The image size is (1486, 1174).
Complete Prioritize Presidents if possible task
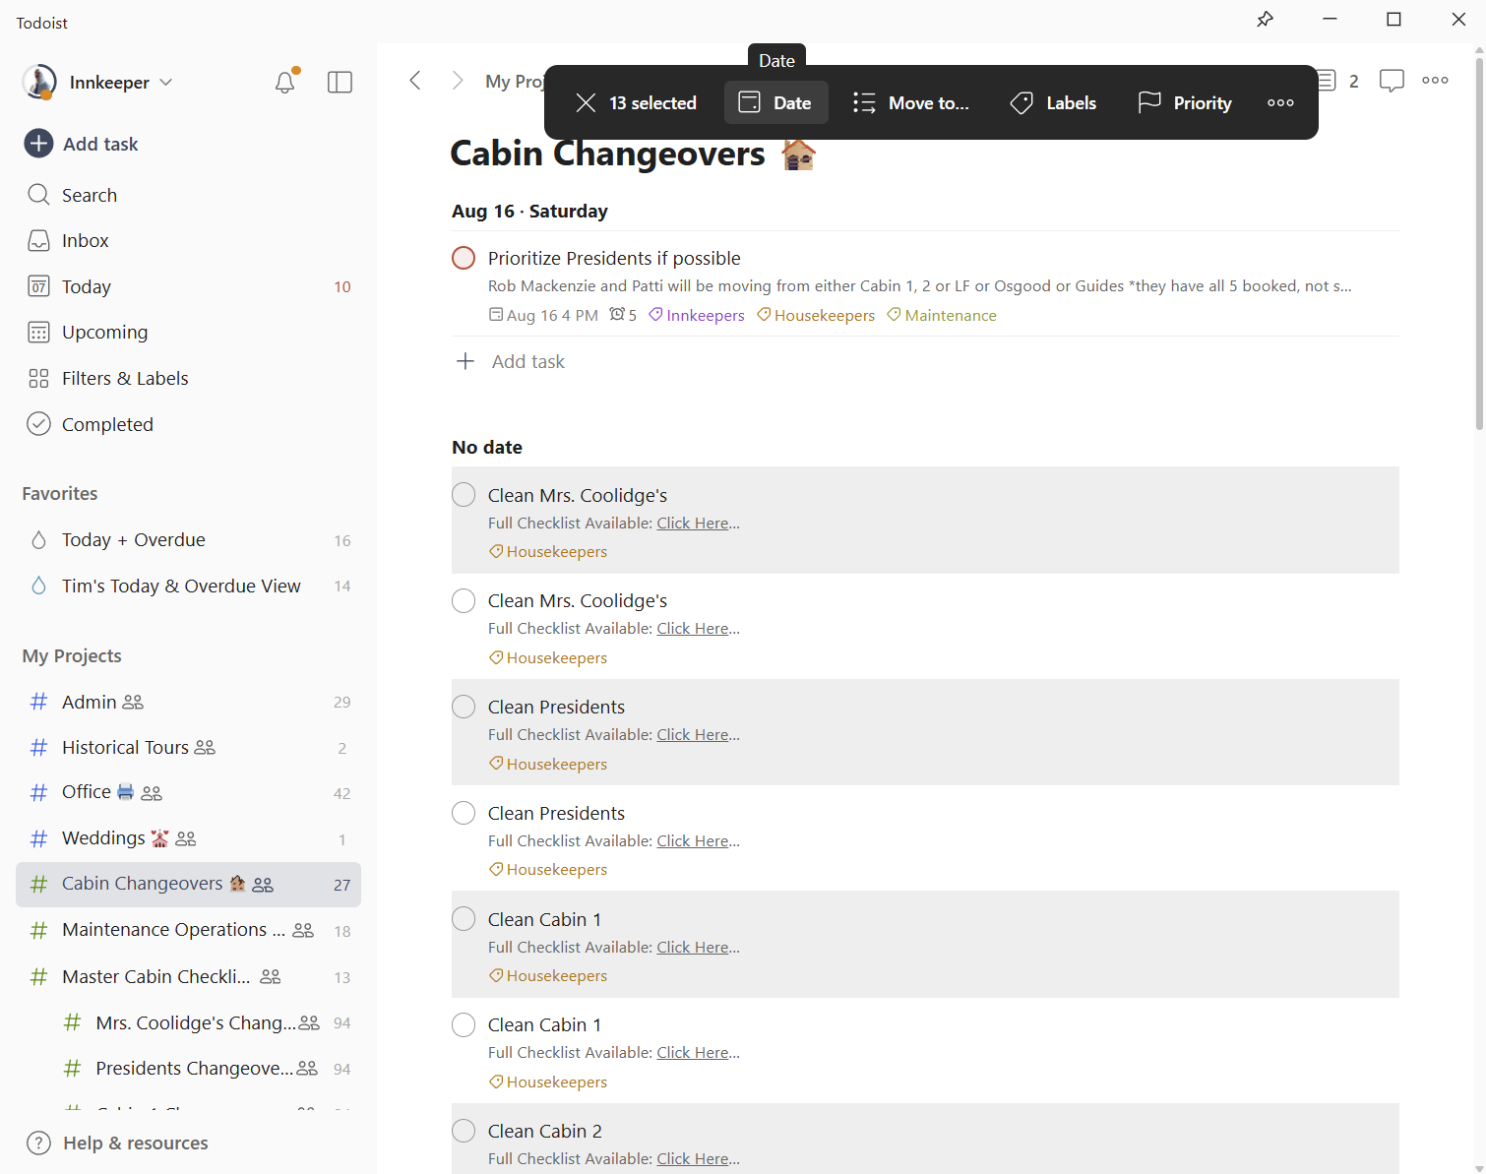point(464,259)
